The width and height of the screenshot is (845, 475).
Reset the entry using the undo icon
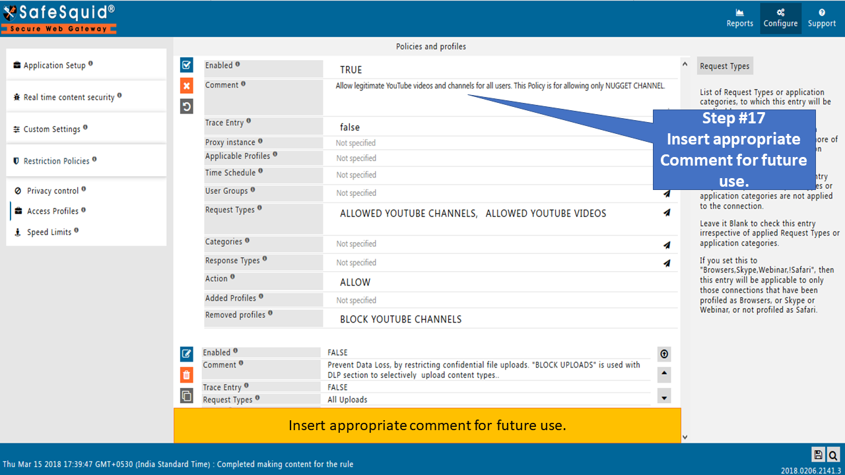187,106
